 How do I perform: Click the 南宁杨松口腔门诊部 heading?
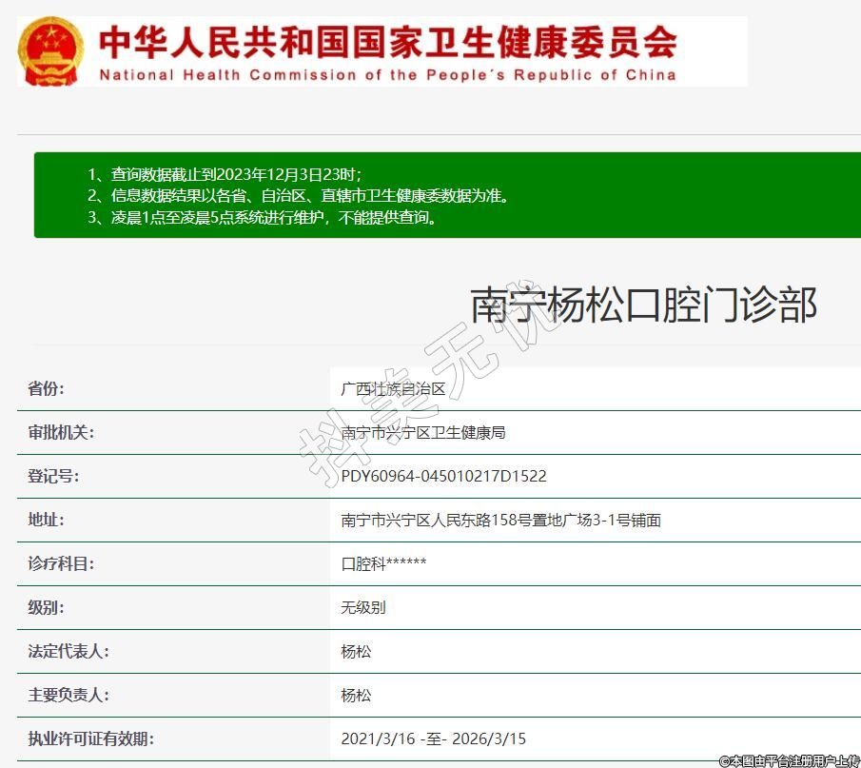[x=644, y=305]
